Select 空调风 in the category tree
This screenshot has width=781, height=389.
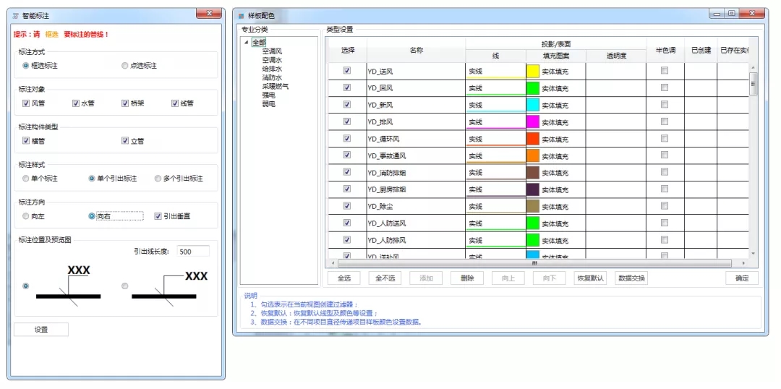click(273, 51)
